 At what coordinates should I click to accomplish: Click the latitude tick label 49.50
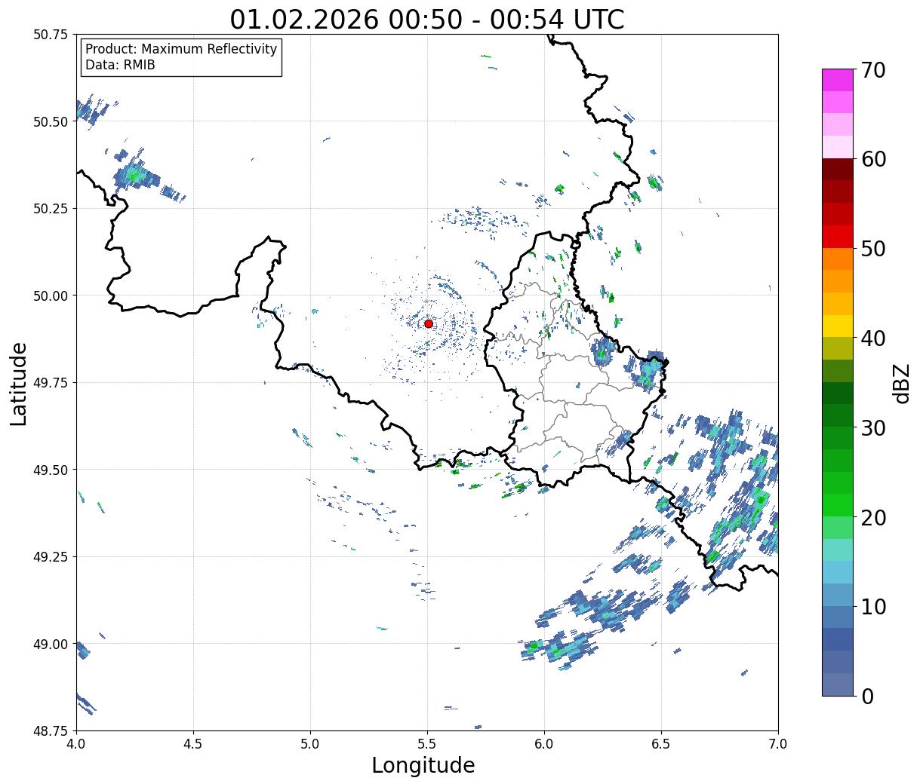tap(51, 470)
